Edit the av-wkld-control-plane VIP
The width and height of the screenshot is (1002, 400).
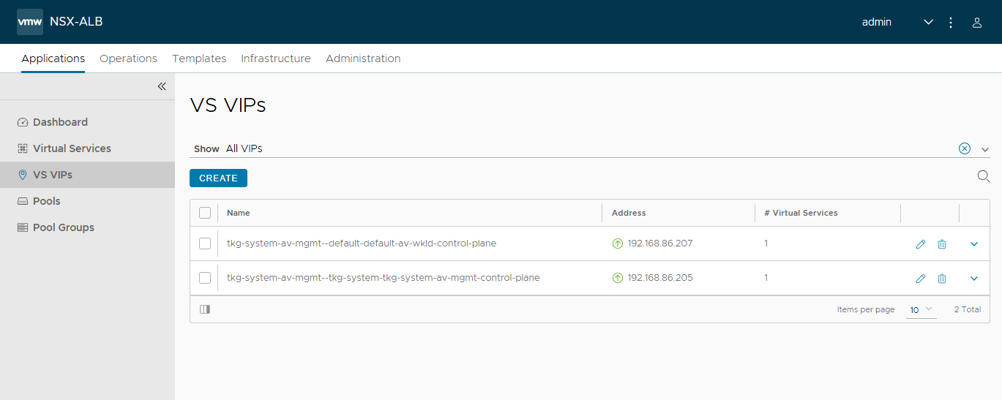click(x=921, y=244)
